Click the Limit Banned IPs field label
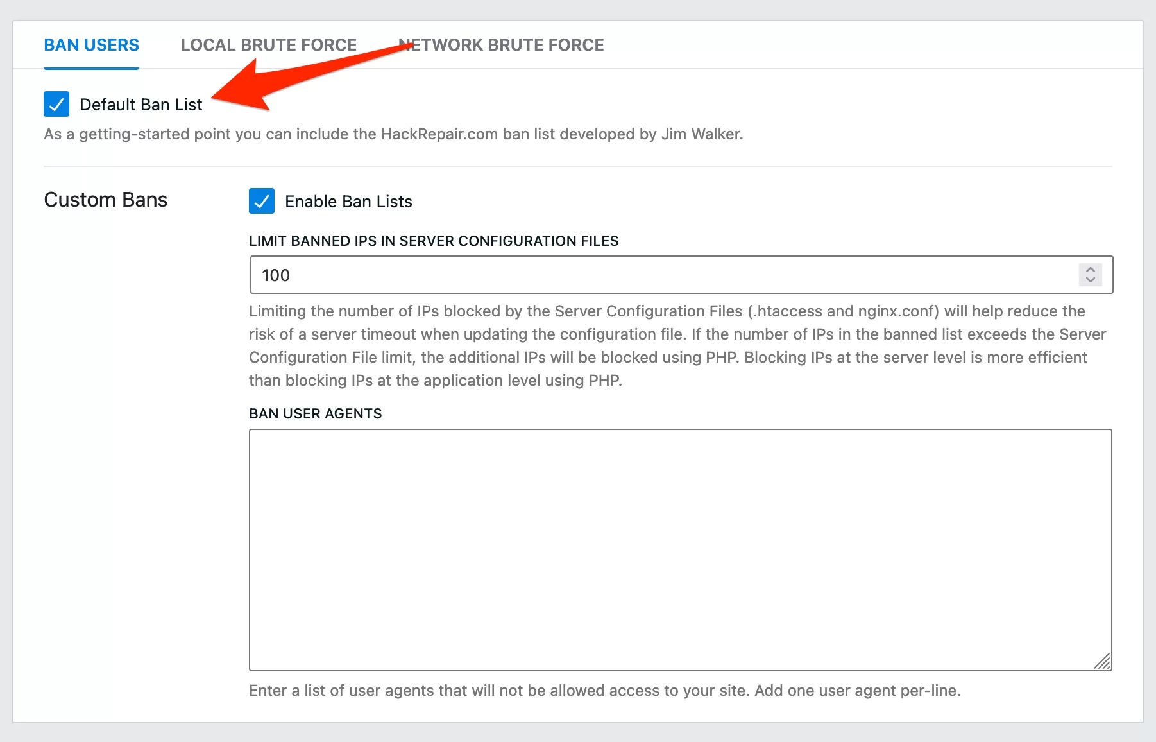This screenshot has width=1156, height=742. pos(434,241)
